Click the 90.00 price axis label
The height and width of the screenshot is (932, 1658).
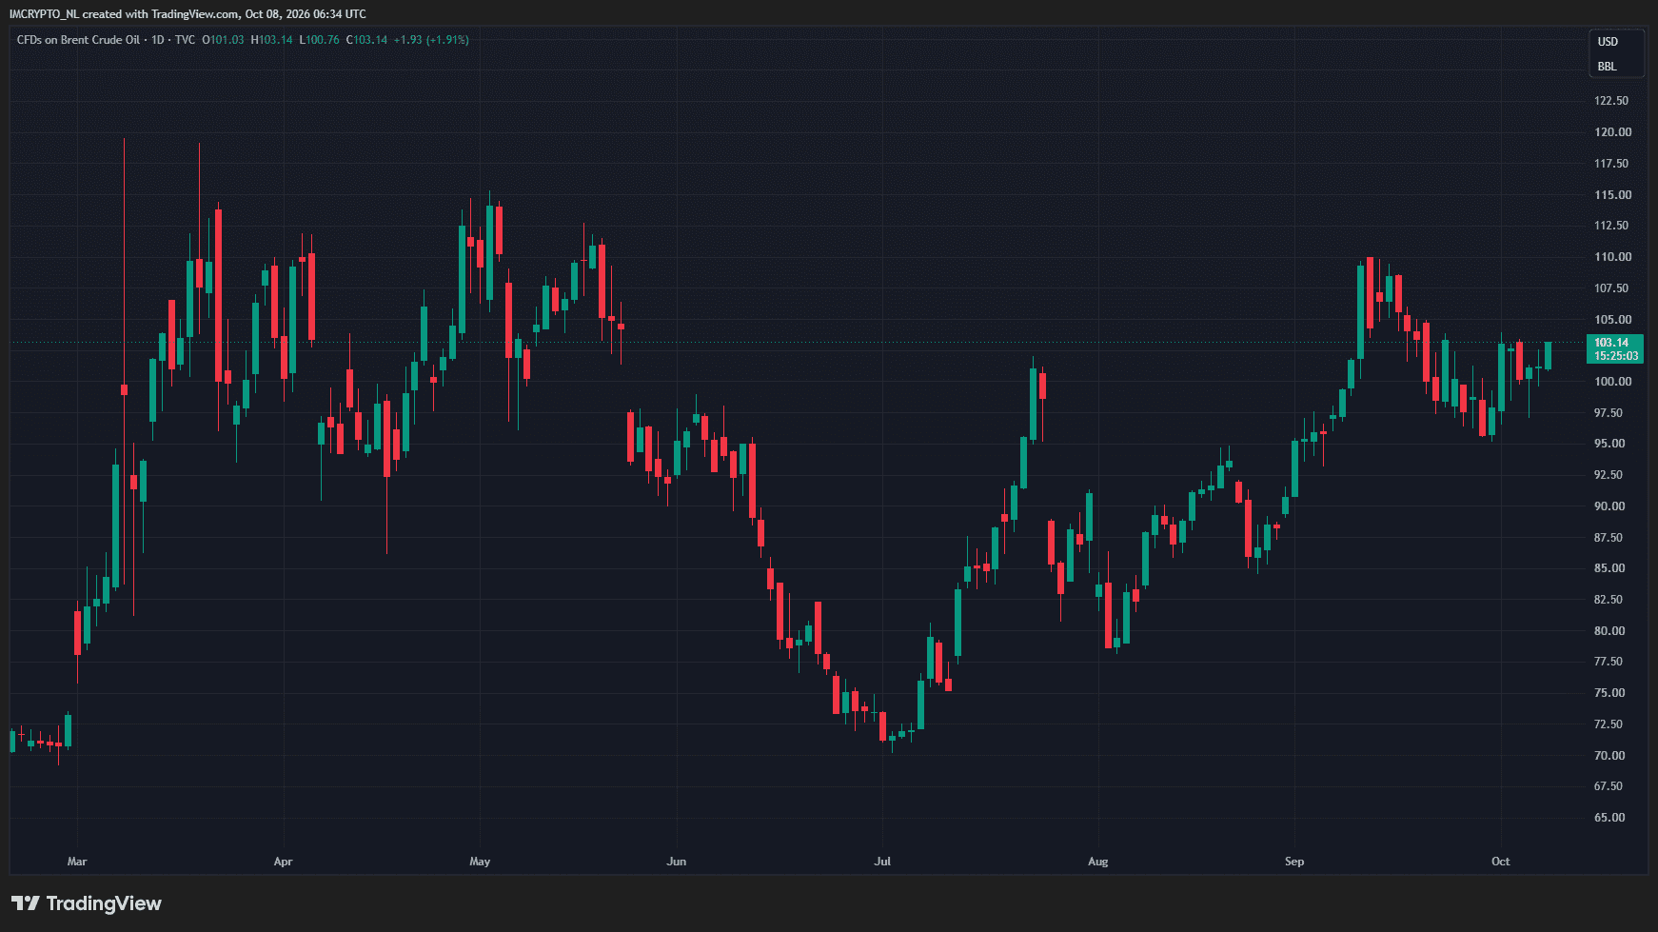click(1609, 506)
